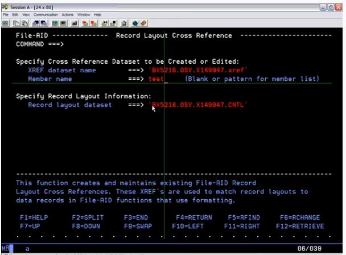Viewport: 346px width, 255px height.
Task: Click the COMMAND input line
Action: coord(197,44)
